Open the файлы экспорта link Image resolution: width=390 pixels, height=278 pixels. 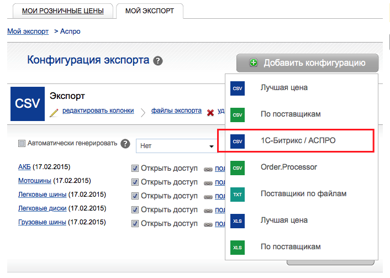176,111
